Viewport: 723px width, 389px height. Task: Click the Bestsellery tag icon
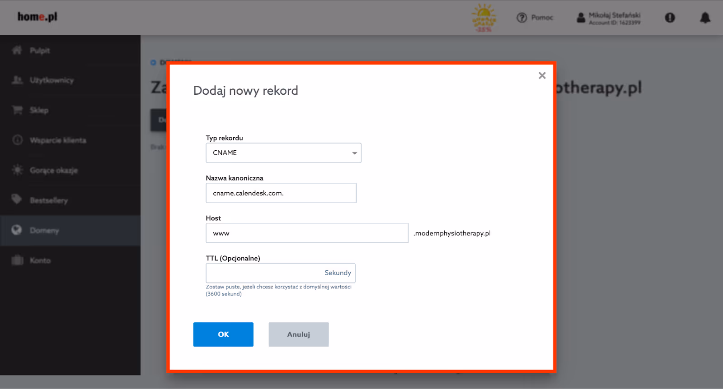[x=17, y=199]
